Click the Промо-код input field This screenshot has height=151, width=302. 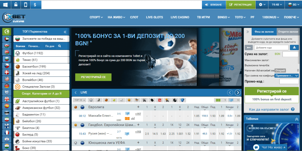tap(289, 82)
